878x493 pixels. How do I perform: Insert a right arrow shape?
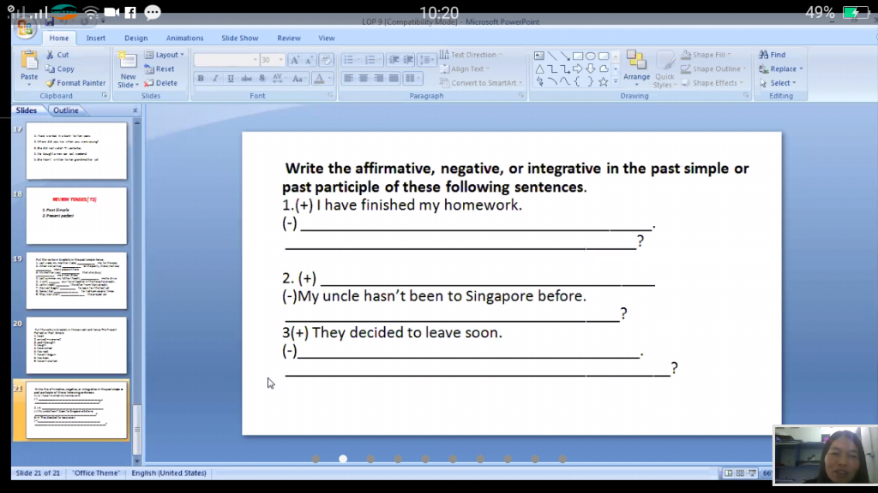click(577, 68)
